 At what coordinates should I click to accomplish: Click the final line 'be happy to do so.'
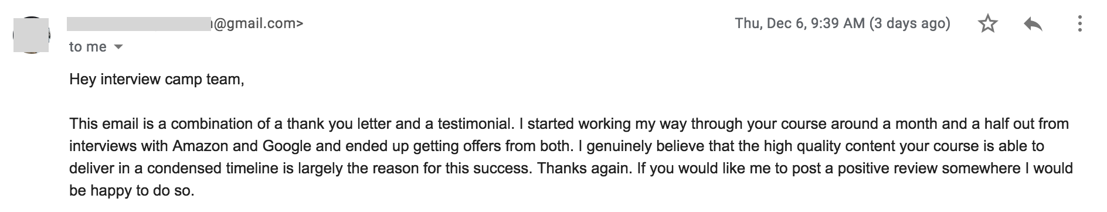point(131,190)
